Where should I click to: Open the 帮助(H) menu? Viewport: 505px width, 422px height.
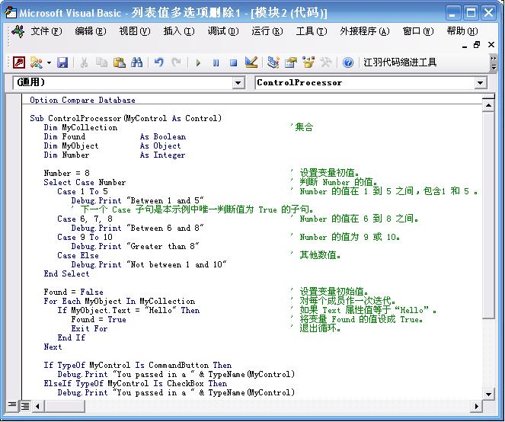462,31
